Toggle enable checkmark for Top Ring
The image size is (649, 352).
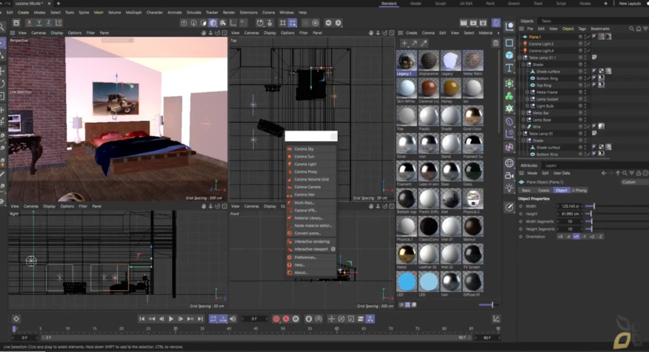click(x=588, y=85)
